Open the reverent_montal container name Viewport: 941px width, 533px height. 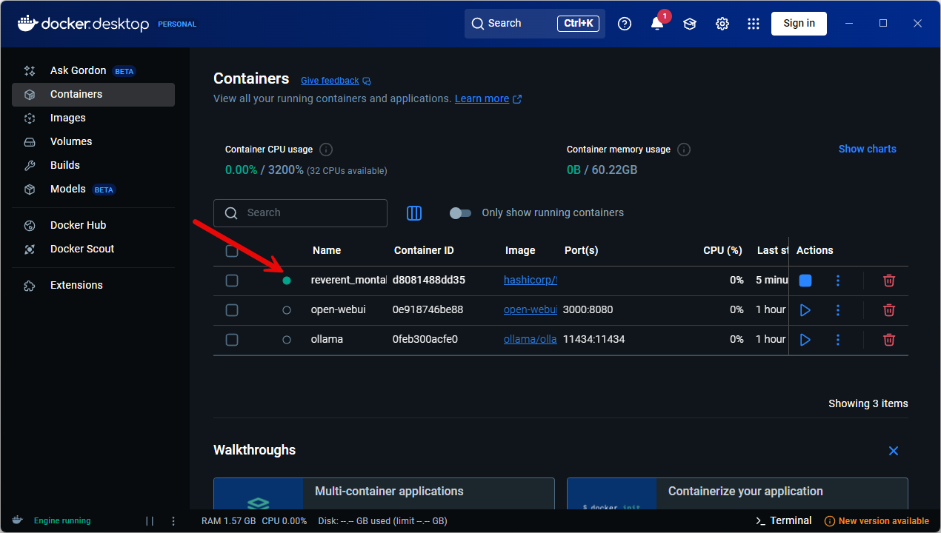tap(349, 281)
